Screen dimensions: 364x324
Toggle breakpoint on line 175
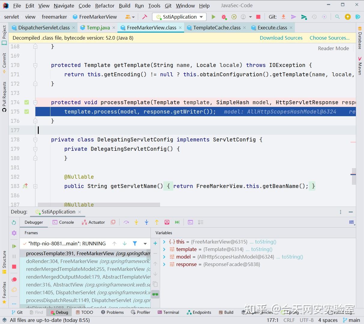(x=27, y=112)
